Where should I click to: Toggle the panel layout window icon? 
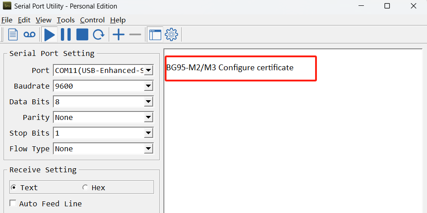coord(155,34)
